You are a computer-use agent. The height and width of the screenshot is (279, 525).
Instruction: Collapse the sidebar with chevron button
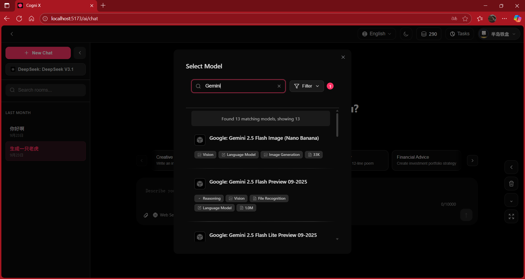80,53
